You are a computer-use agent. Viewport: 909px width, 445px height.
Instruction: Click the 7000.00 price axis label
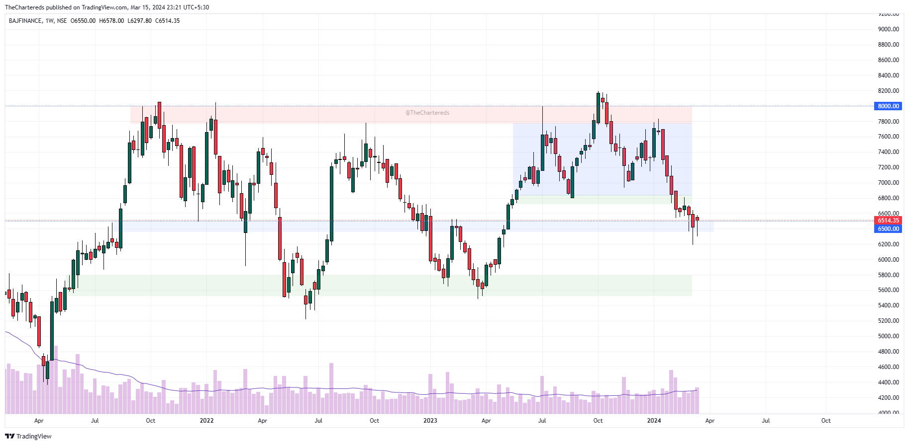pyautogui.click(x=888, y=183)
